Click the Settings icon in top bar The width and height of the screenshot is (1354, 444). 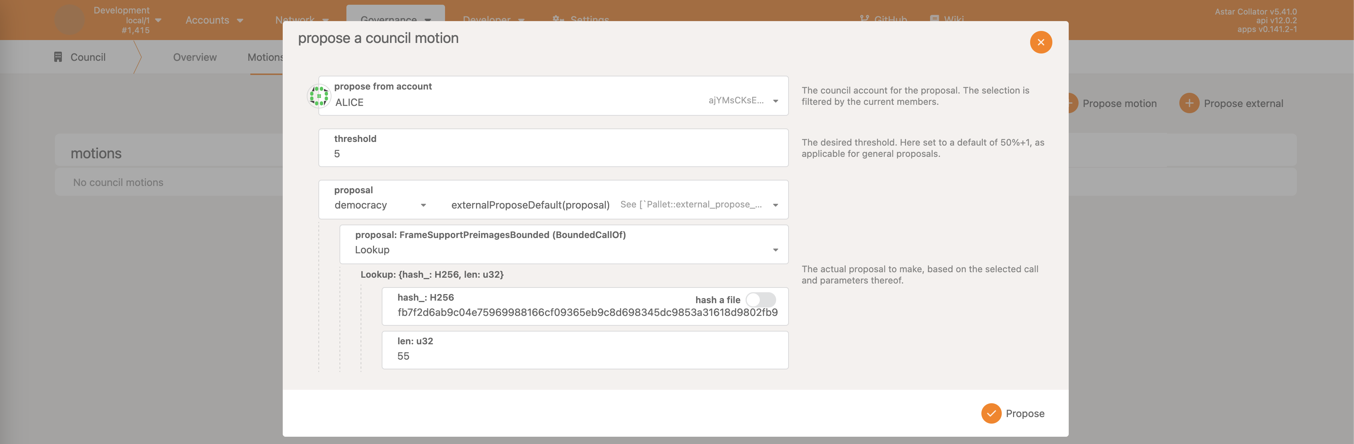pos(558,18)
